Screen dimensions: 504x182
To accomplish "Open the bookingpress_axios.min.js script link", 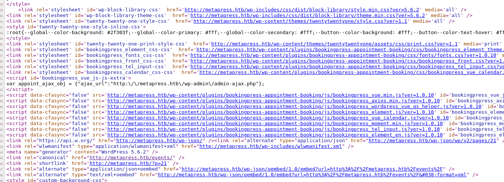I will tap(274, 101).
